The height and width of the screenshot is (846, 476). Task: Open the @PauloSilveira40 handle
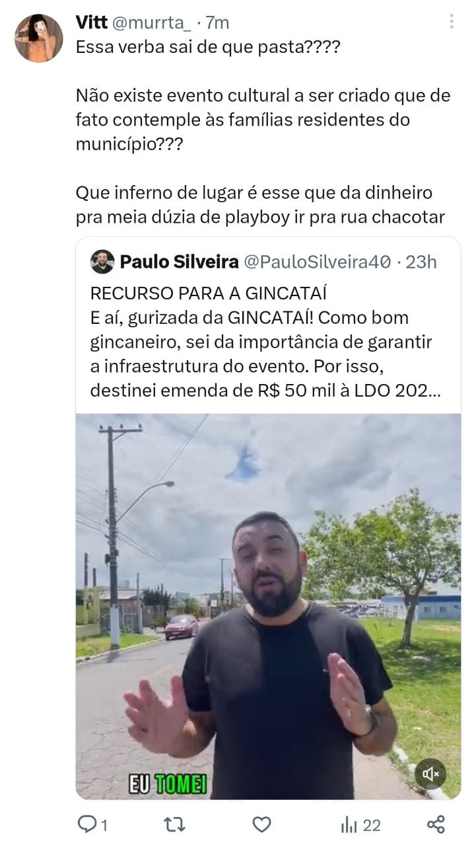coord(318,262)
